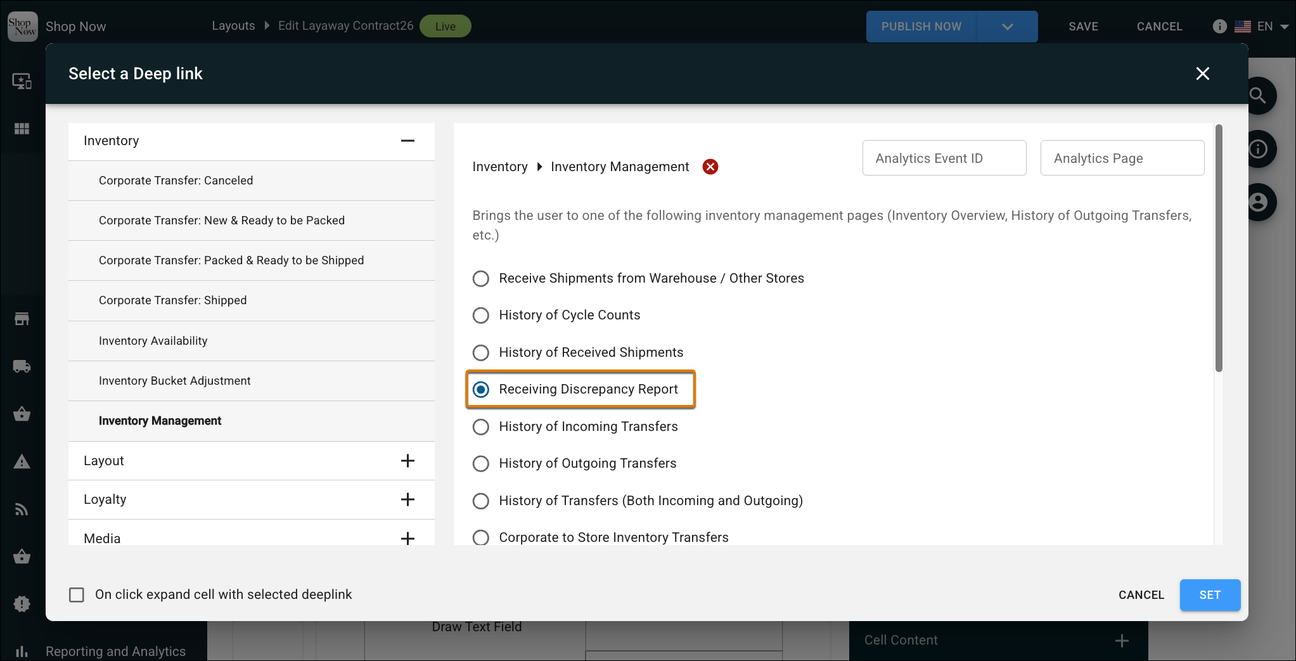Focus the Analytics Event ID field
The image size is (1296, 661).
click(944, 158)
